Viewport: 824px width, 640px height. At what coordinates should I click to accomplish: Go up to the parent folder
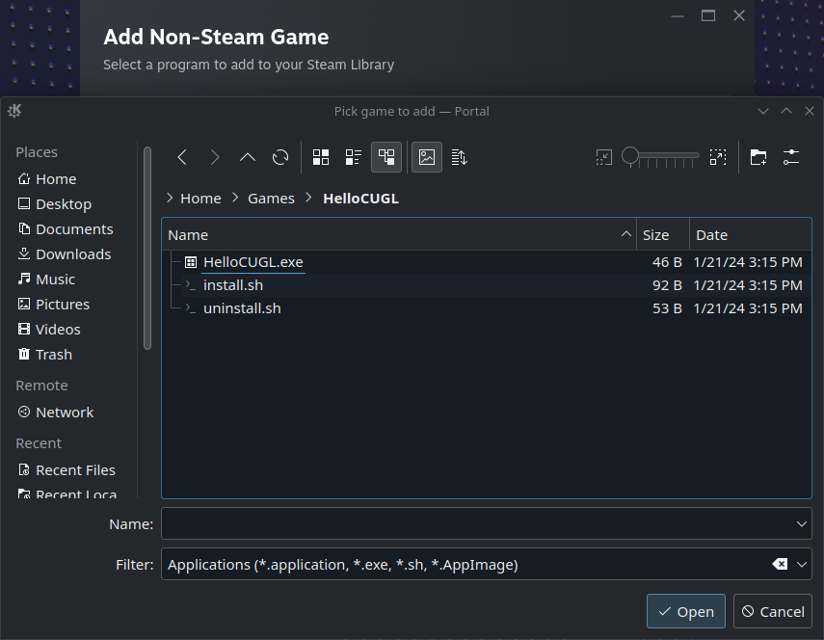[x=248, y=157]
